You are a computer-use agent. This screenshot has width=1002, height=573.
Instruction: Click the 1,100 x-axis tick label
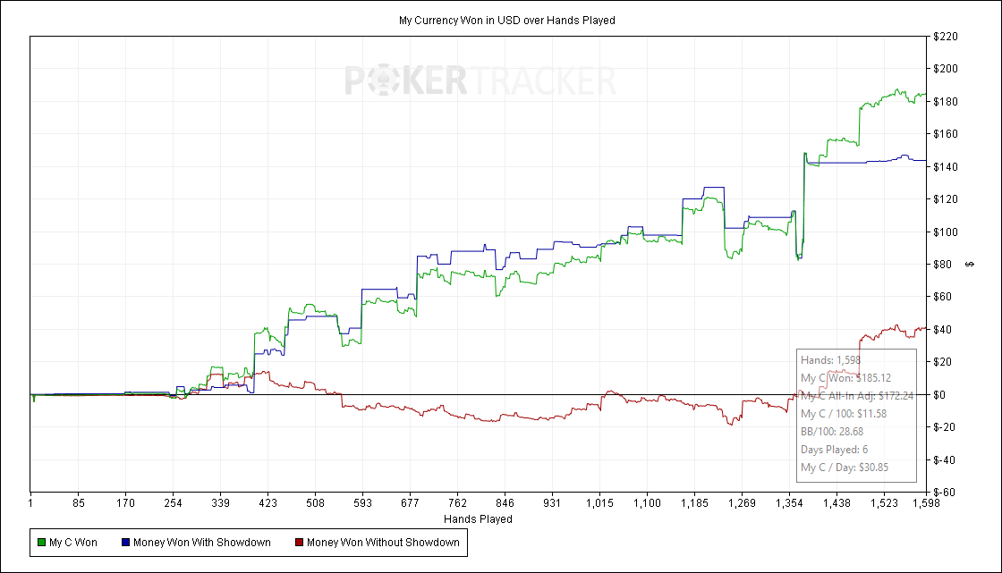[647, 503]
